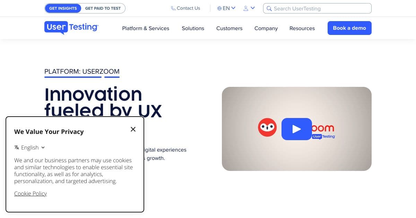Click the translate icon in the privacy banner
The image size is (416, 218).
(x=17, y=147)
